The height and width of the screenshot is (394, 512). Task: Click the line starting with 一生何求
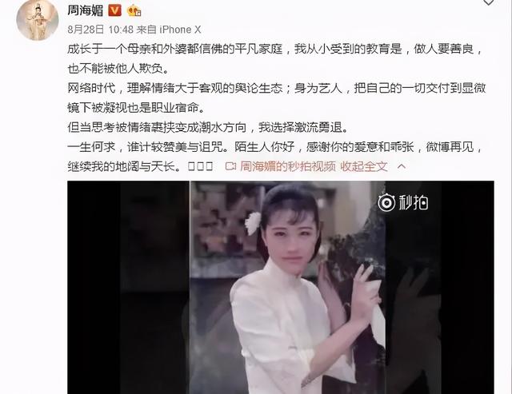tap(275, 147)
